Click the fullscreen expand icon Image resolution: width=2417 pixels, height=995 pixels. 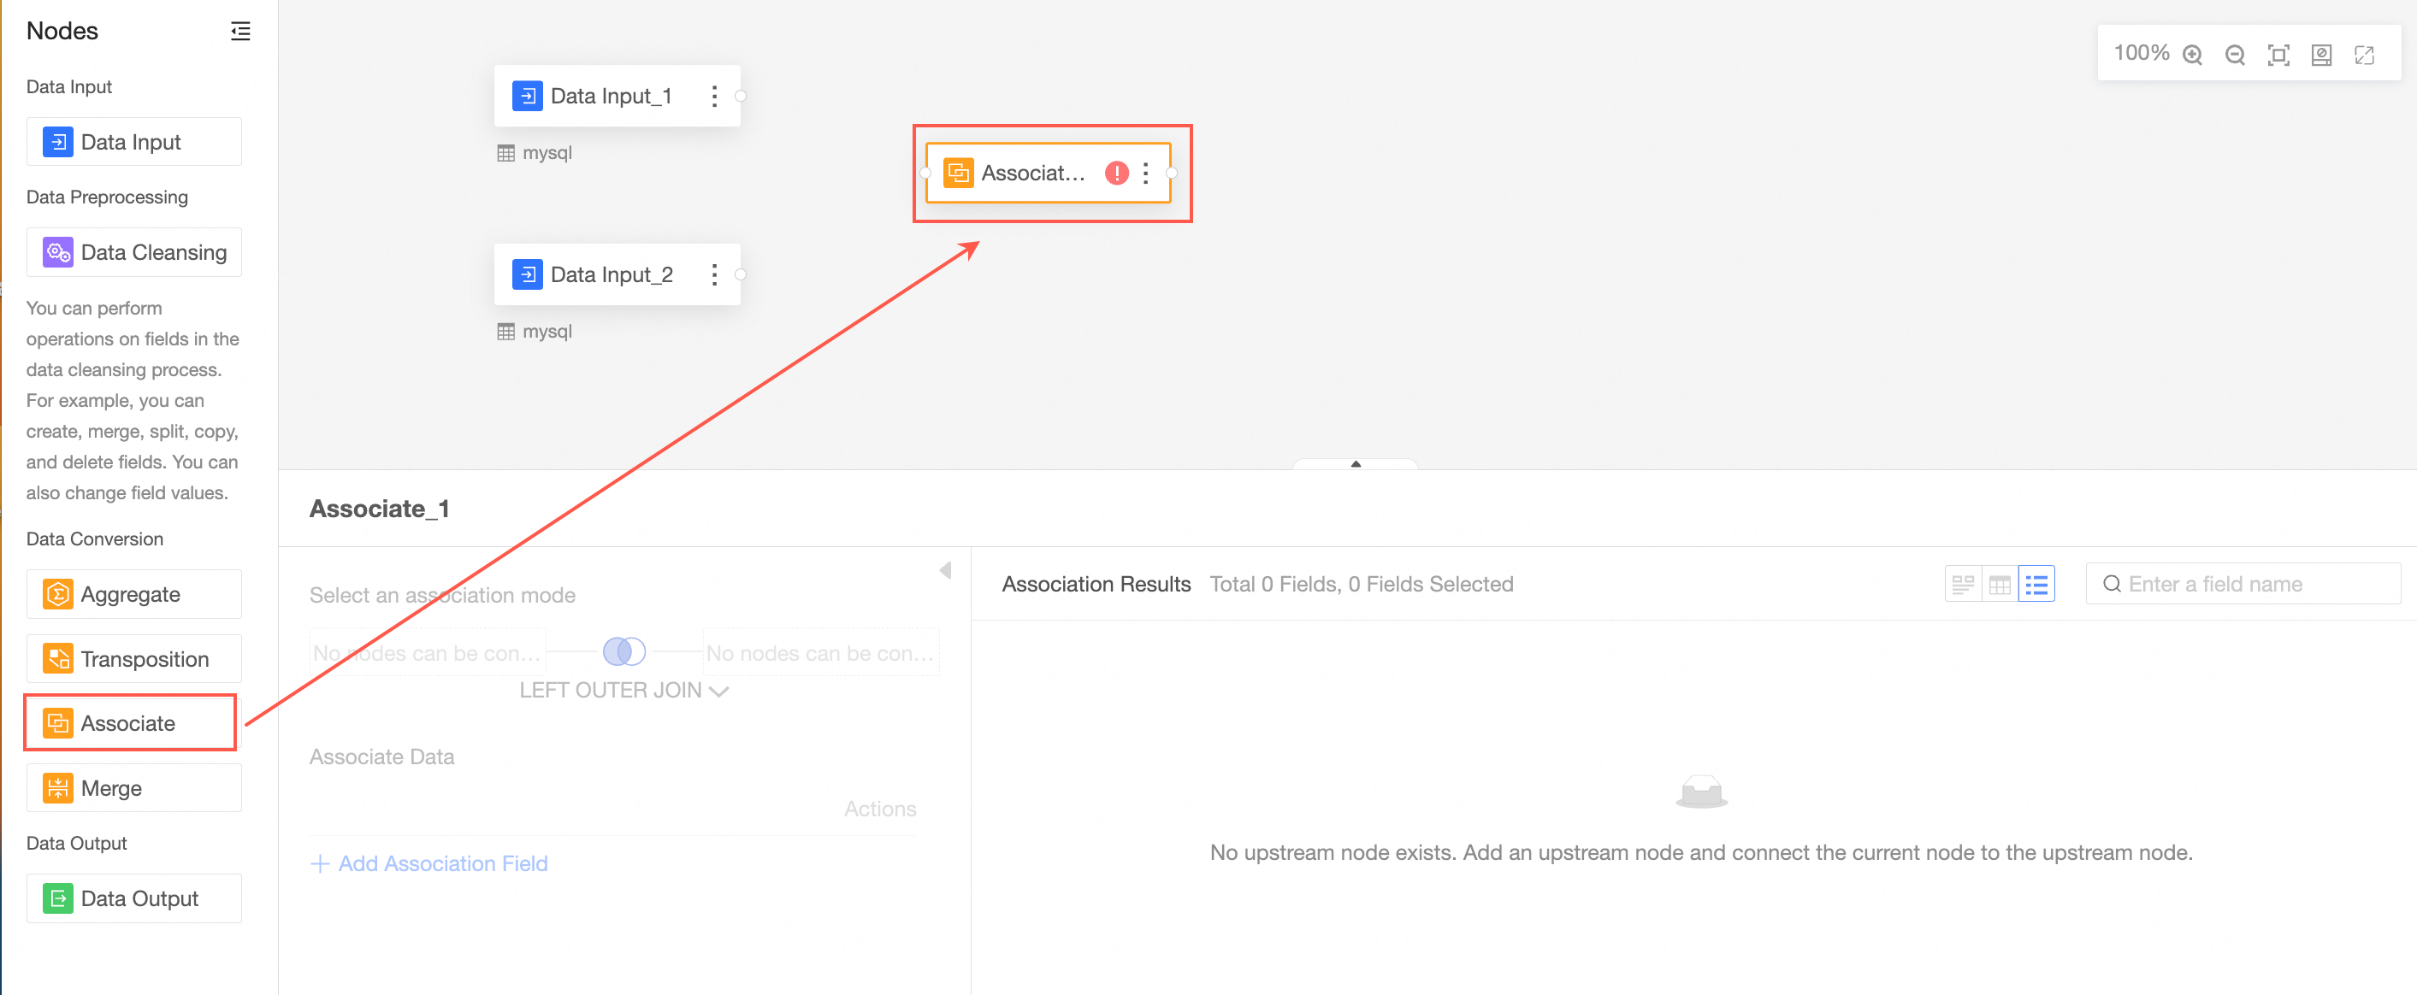[2365, 55]
